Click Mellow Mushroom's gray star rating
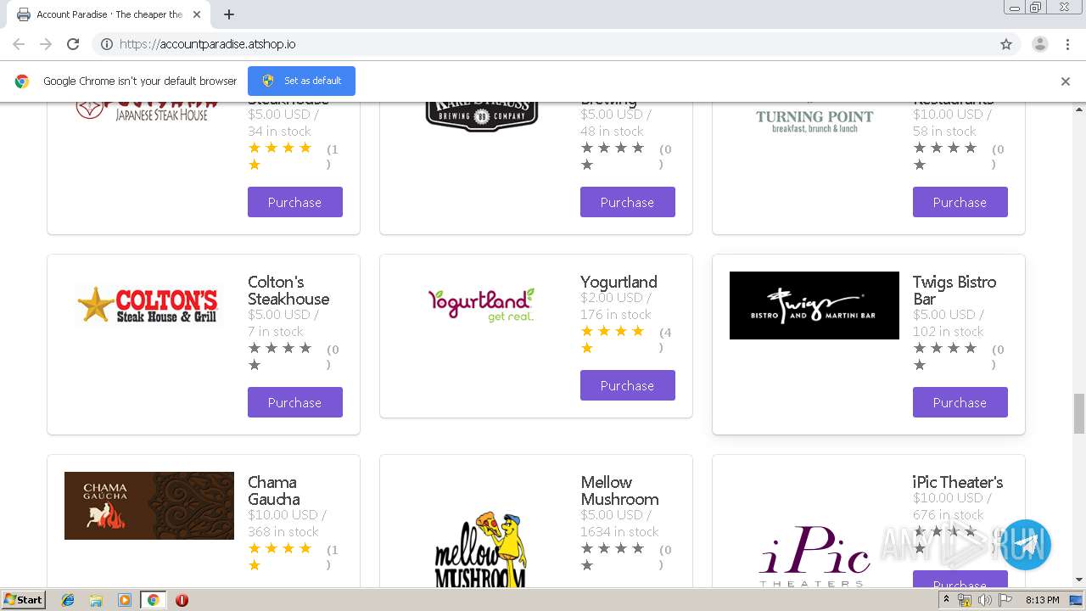 point(613,557)
